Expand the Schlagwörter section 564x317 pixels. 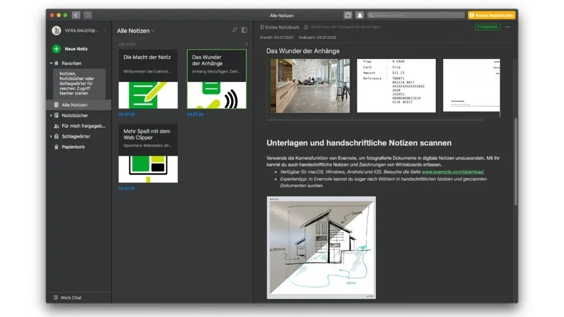tap(51, 136)
